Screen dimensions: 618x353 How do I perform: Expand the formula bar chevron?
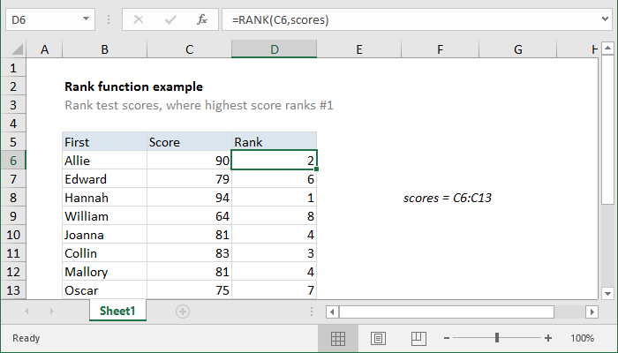[605, 19]
